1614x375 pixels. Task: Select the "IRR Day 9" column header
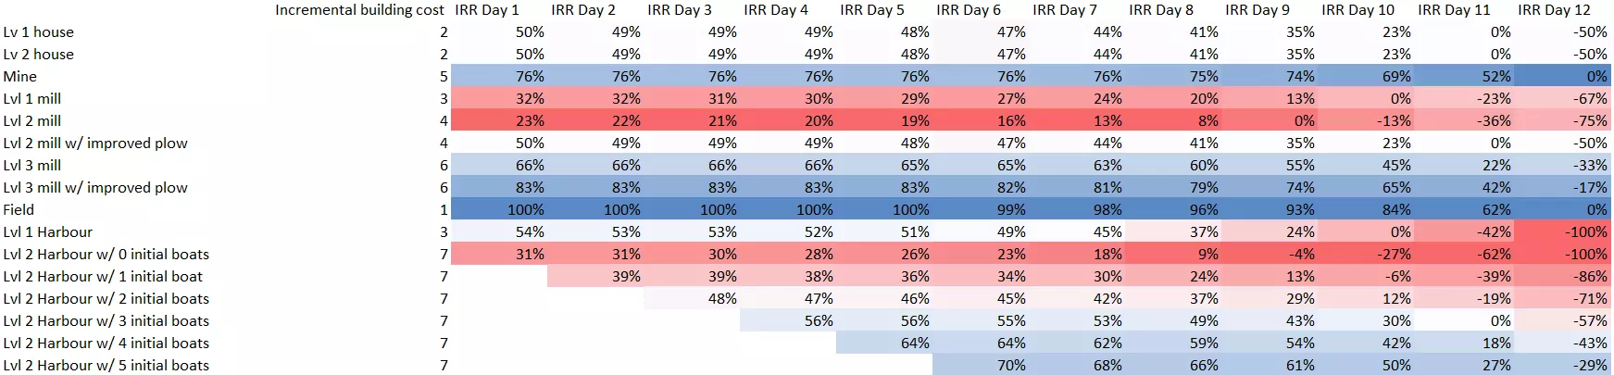pyautogui.click(x=1257, y=10)
